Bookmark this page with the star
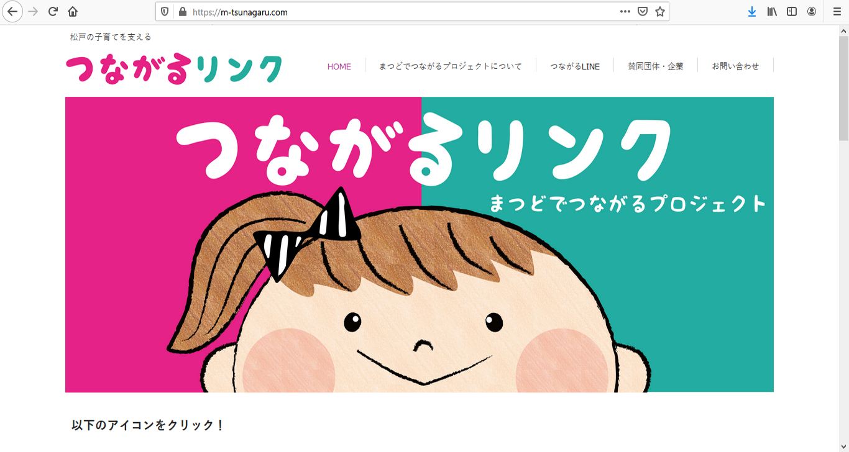This screenshot has height=452, width=849. [x=659, y=12]
